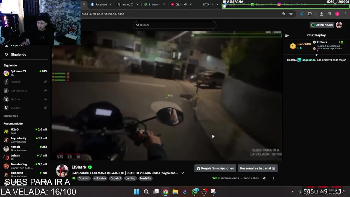
Task: Open purple app icon beside File Explorer
Action: tap(185, 192)
